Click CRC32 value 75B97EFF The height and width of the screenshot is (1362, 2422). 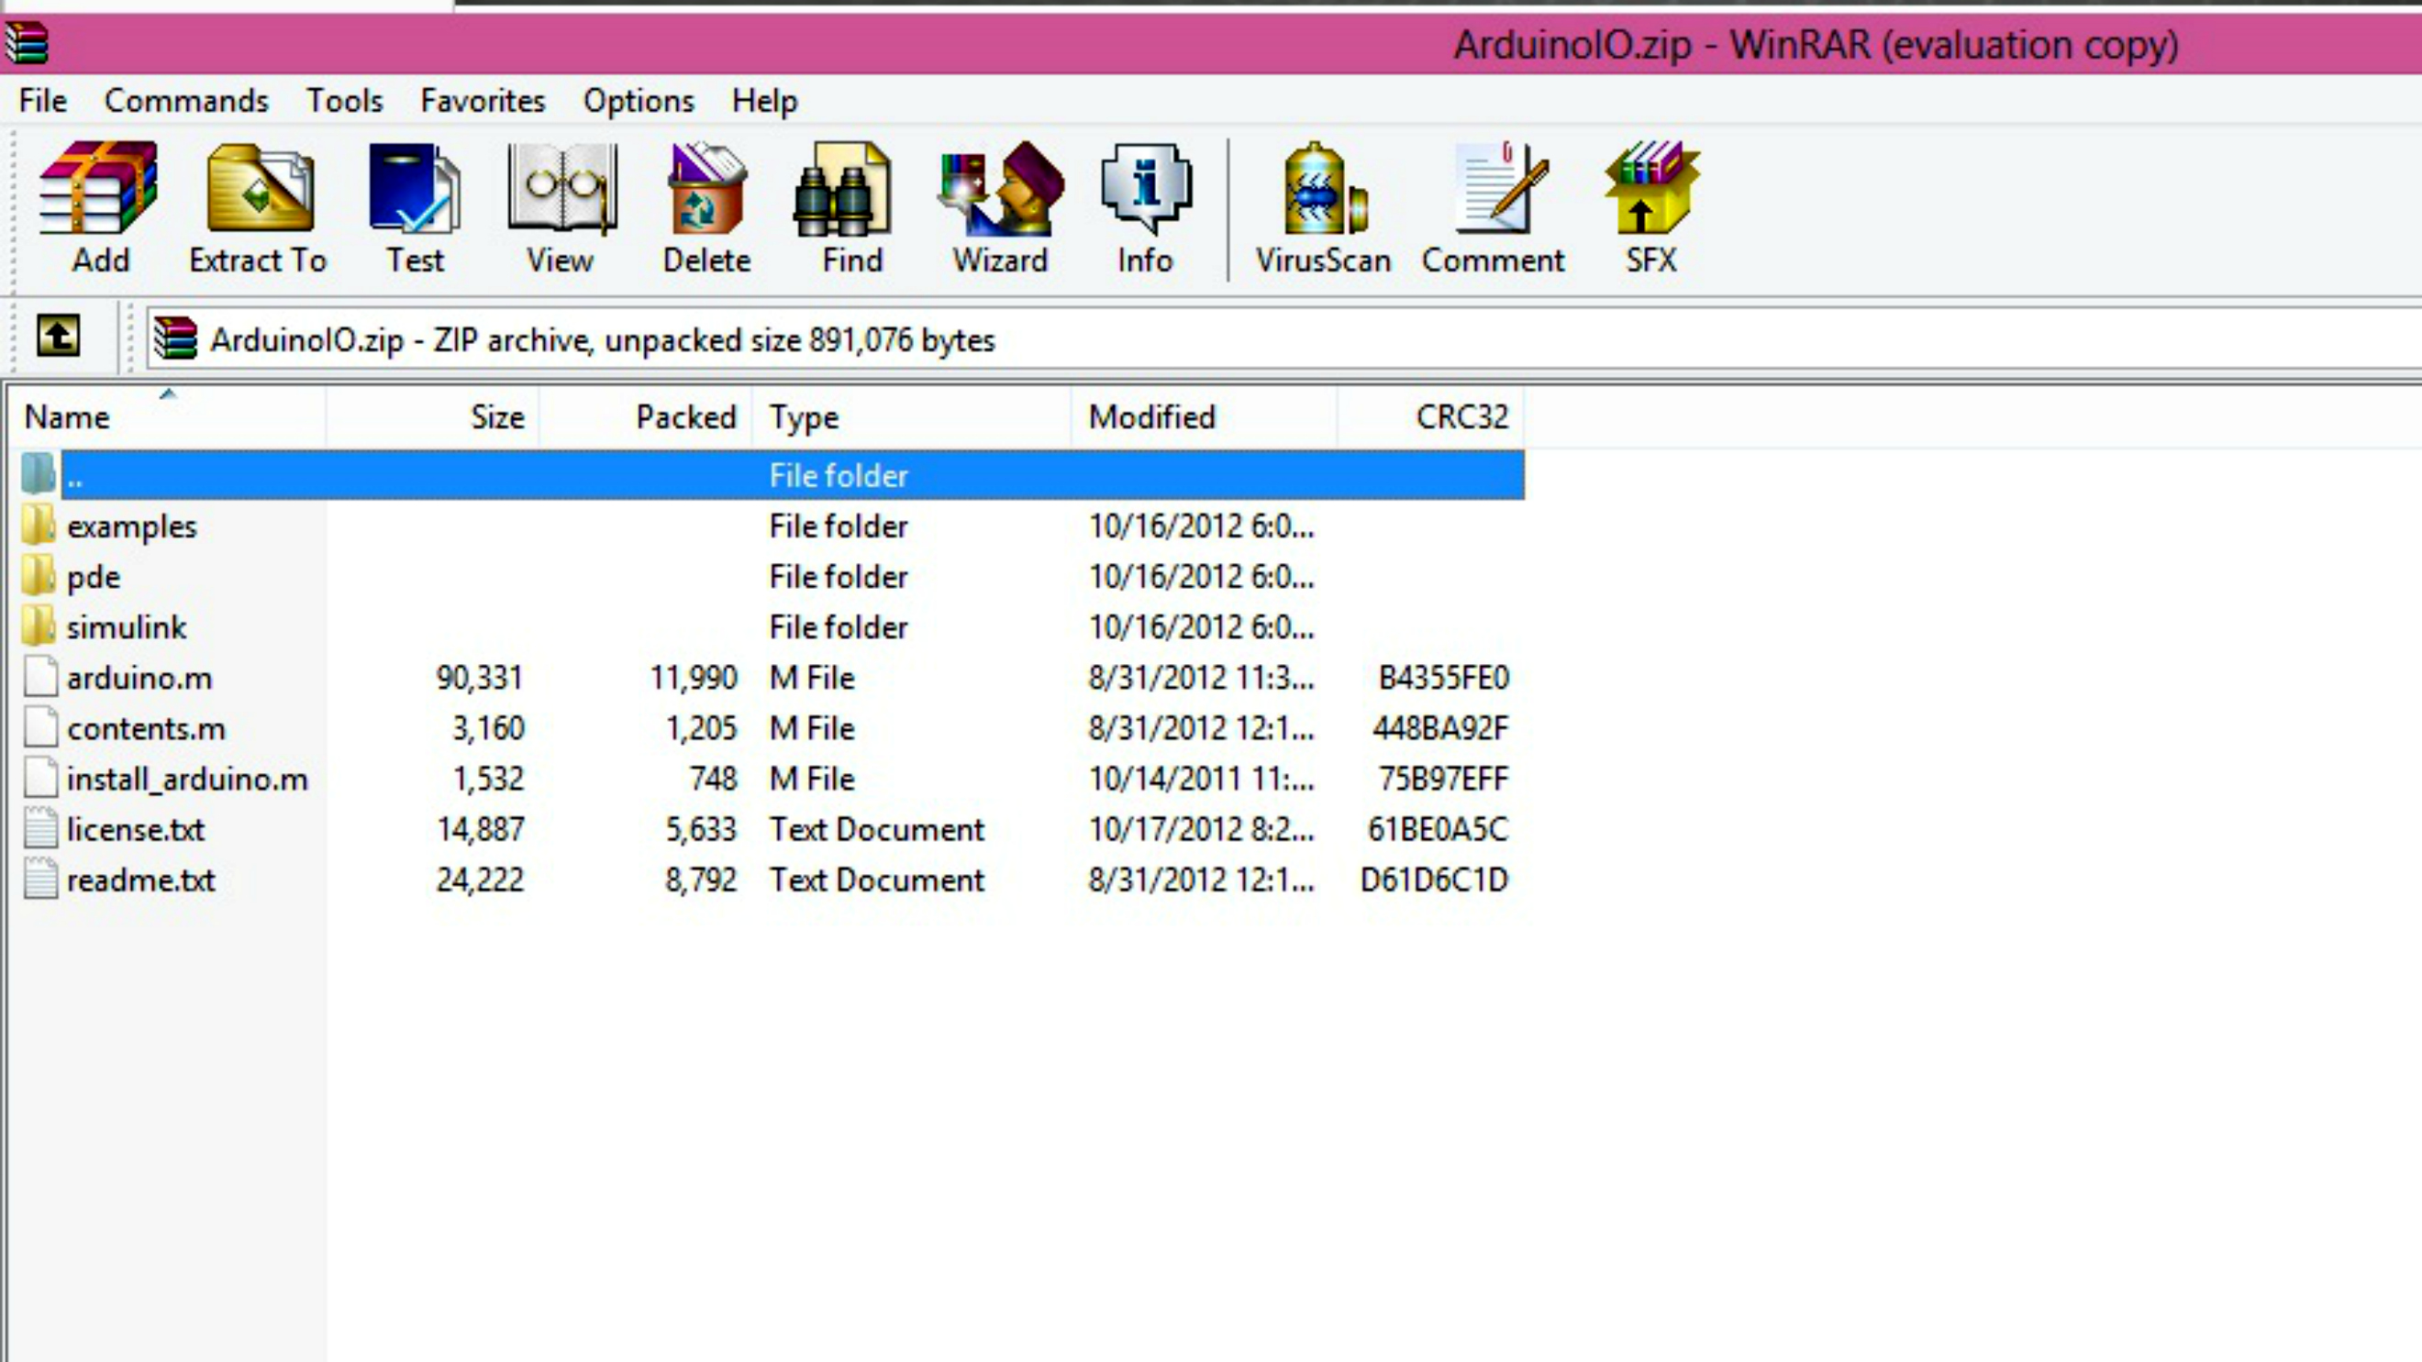(x=1443, y=780)
